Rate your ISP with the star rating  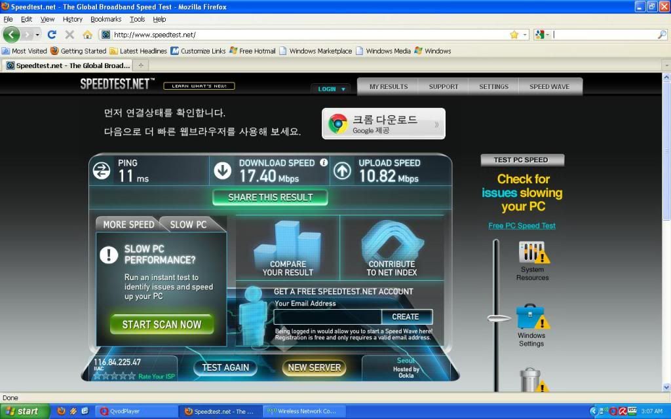point(114,376)
